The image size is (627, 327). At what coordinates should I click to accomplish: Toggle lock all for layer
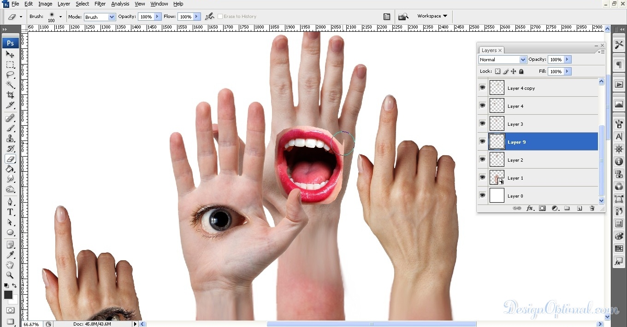(521, 71)
